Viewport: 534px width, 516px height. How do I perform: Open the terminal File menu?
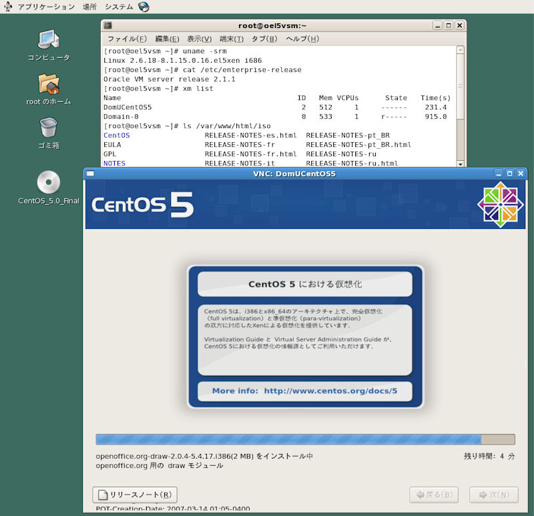(127, 39)
